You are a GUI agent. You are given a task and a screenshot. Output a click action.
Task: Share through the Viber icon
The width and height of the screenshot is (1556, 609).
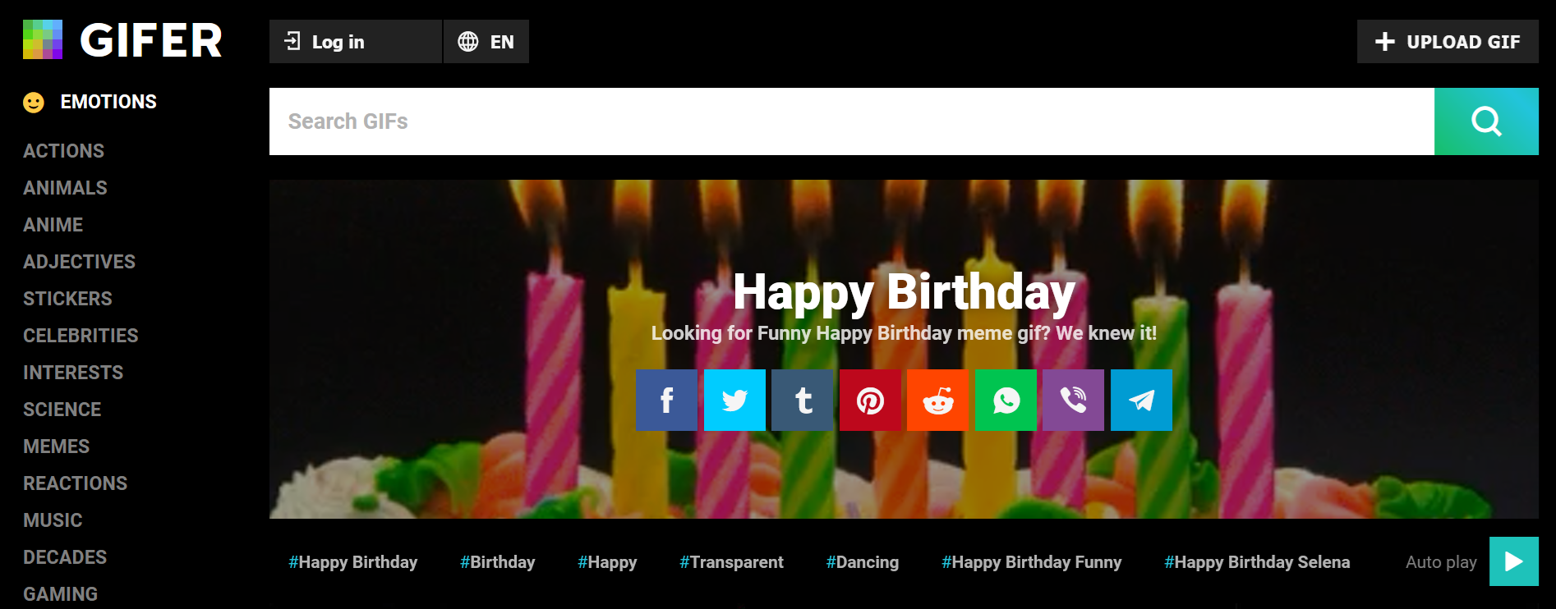(1073, 401)
